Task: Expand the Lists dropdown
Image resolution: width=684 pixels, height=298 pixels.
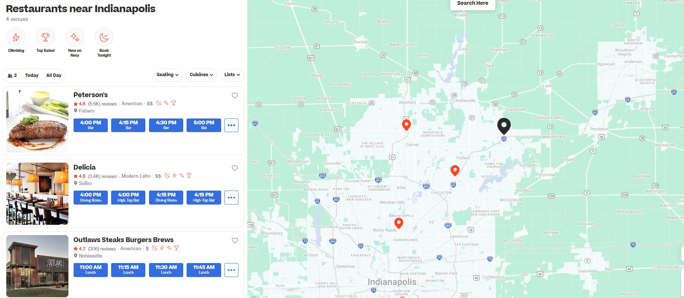Action: tap(232, 75)
